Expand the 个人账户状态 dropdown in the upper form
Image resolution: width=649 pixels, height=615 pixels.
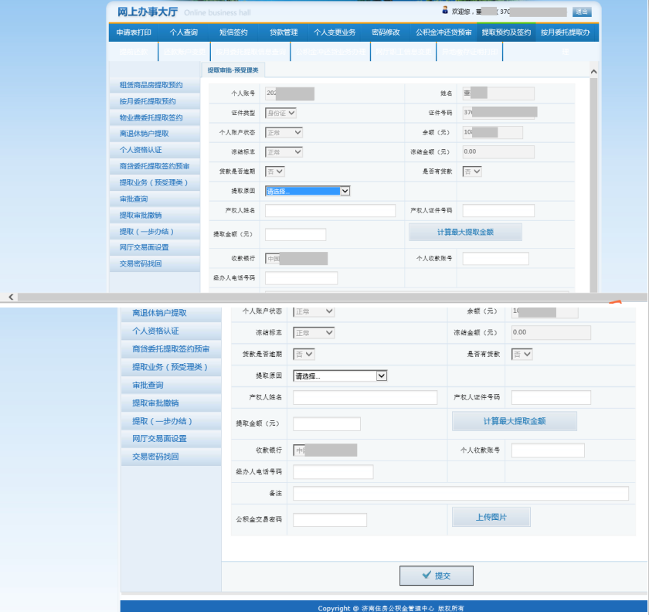(x=284, y=132)
